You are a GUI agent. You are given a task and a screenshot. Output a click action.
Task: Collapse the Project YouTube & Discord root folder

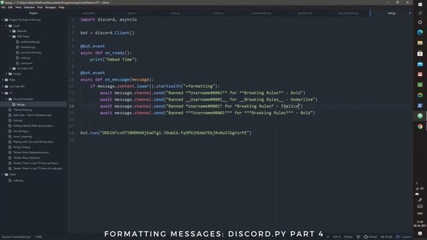3,20
